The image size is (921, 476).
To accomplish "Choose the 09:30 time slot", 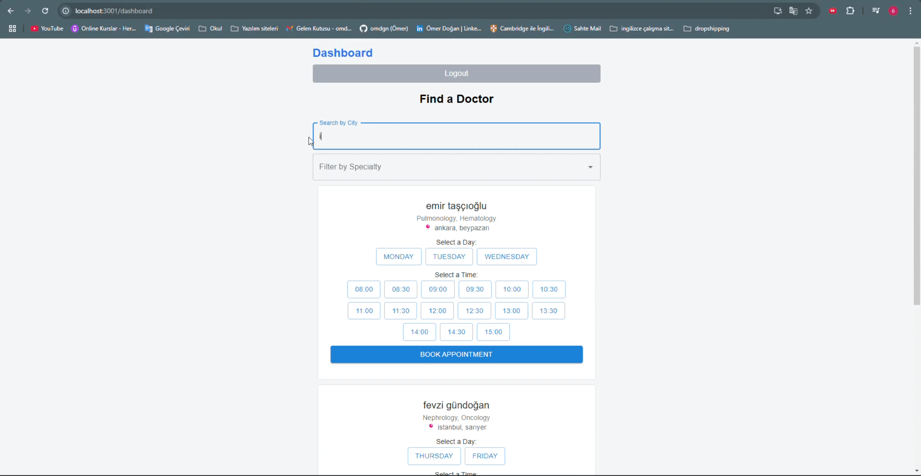I will pyautogui.click(x=475, y=289).
